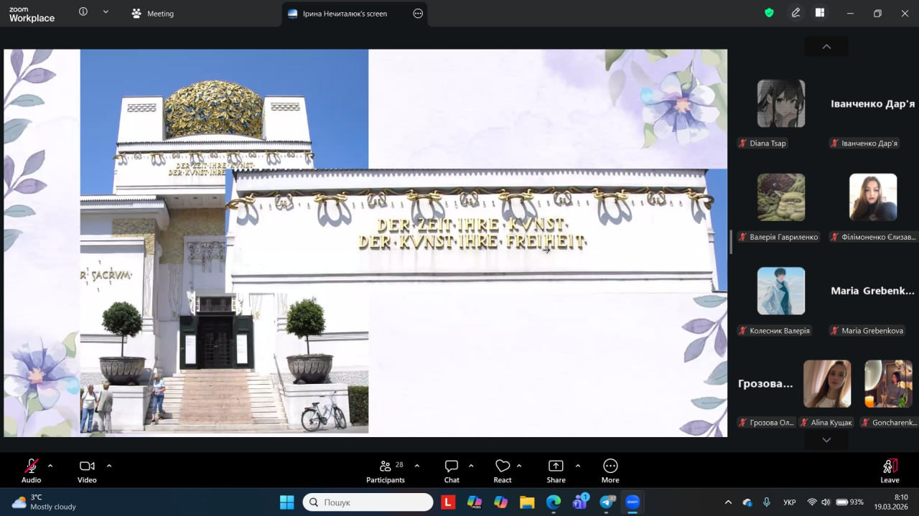Select Alina Kushchak's photo thumbnail
The height and width of the screenshot is (516, 919).
(x=827, y=384)
